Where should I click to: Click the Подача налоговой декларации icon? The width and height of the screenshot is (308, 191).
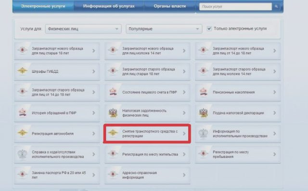pyautogui.click(x=203, y=113)
